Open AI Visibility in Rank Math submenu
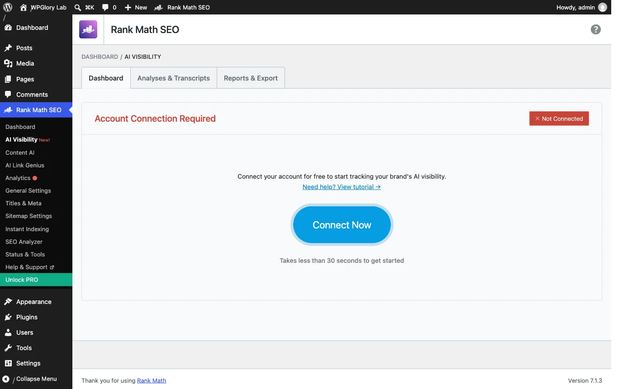618x389 pixels. 36,140
